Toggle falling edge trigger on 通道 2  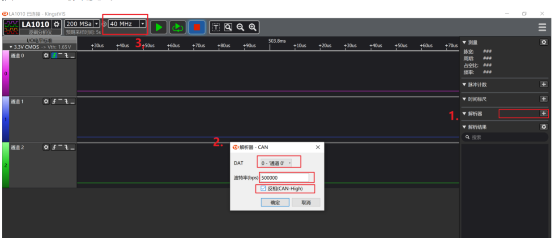(x=66, y=147)
